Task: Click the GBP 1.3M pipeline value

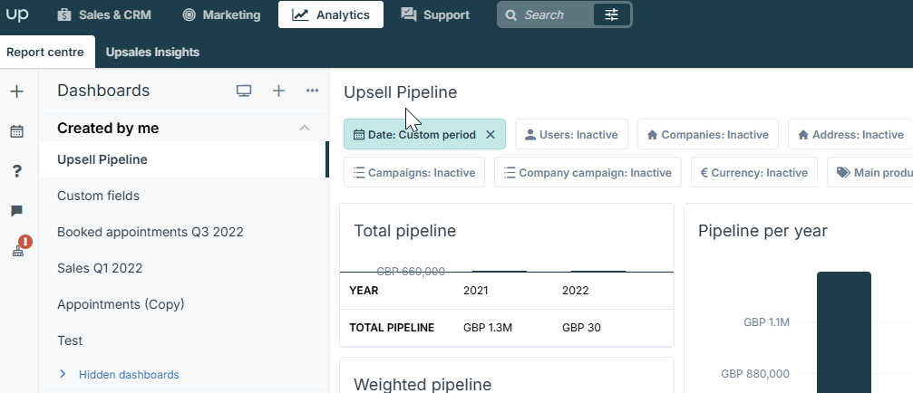Action: (x=488, y=327)
